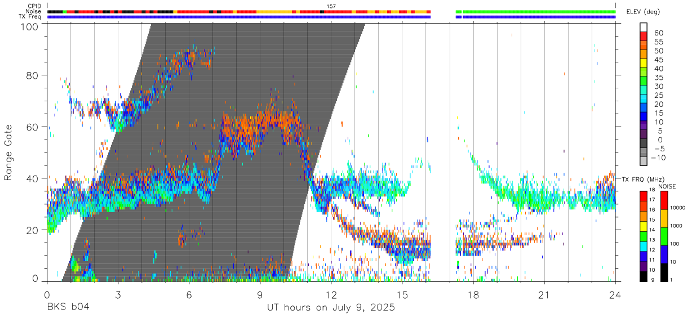Click the '15' tick on UT hours axis
This screenshot has width=692, height=319.
pyautogui.click(x=402, y=295)
